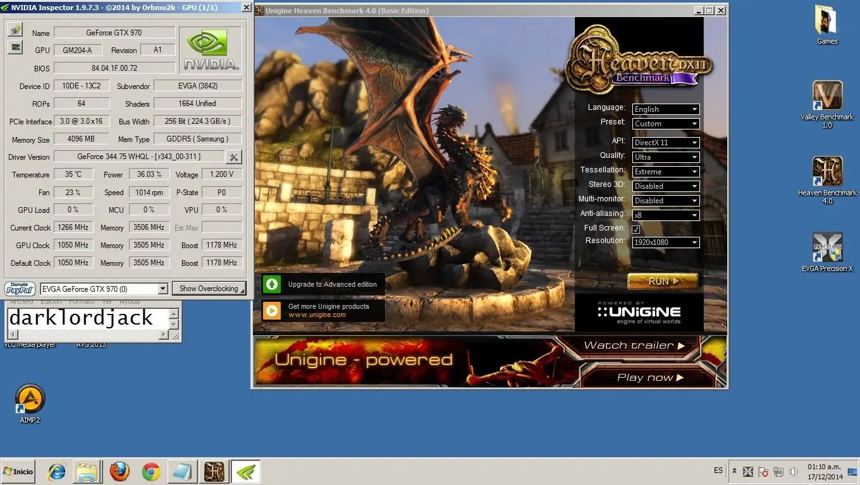The image size is (860, 485).
Task: Click the Temperature value 35 °C
Action: (73, 174)
